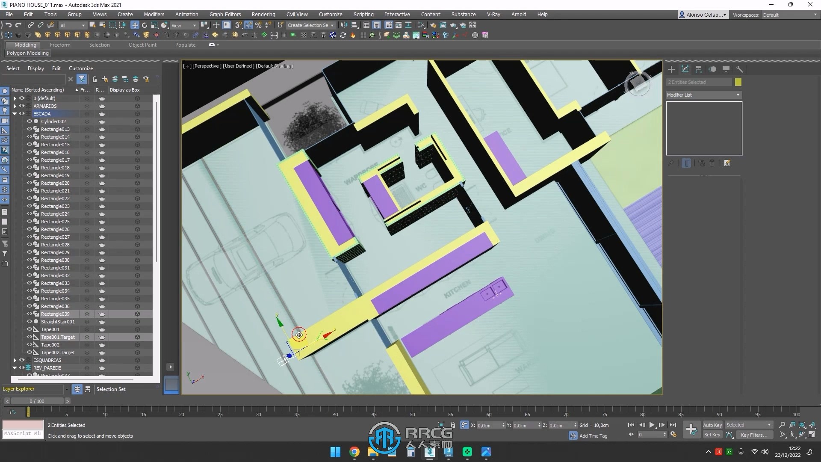This screenshot has width=821, height=462.
Task: Open the V-Ray menu
Action: point(493,15)
